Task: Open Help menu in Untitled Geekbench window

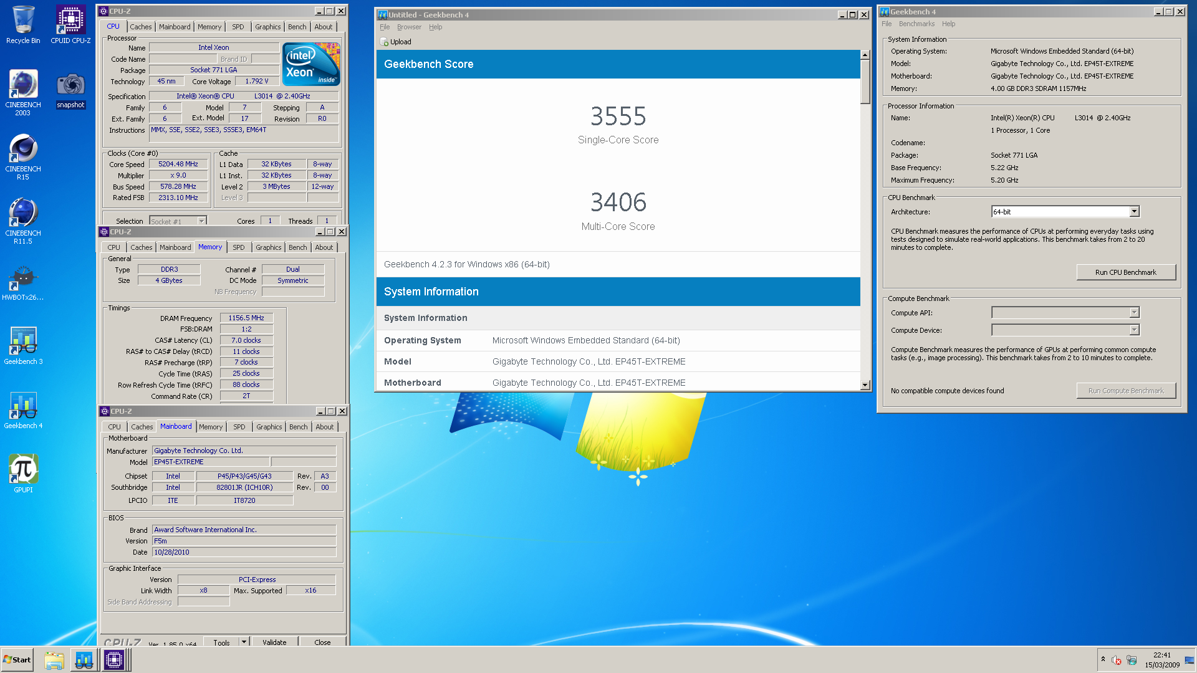Action: (x=435, y=27)
